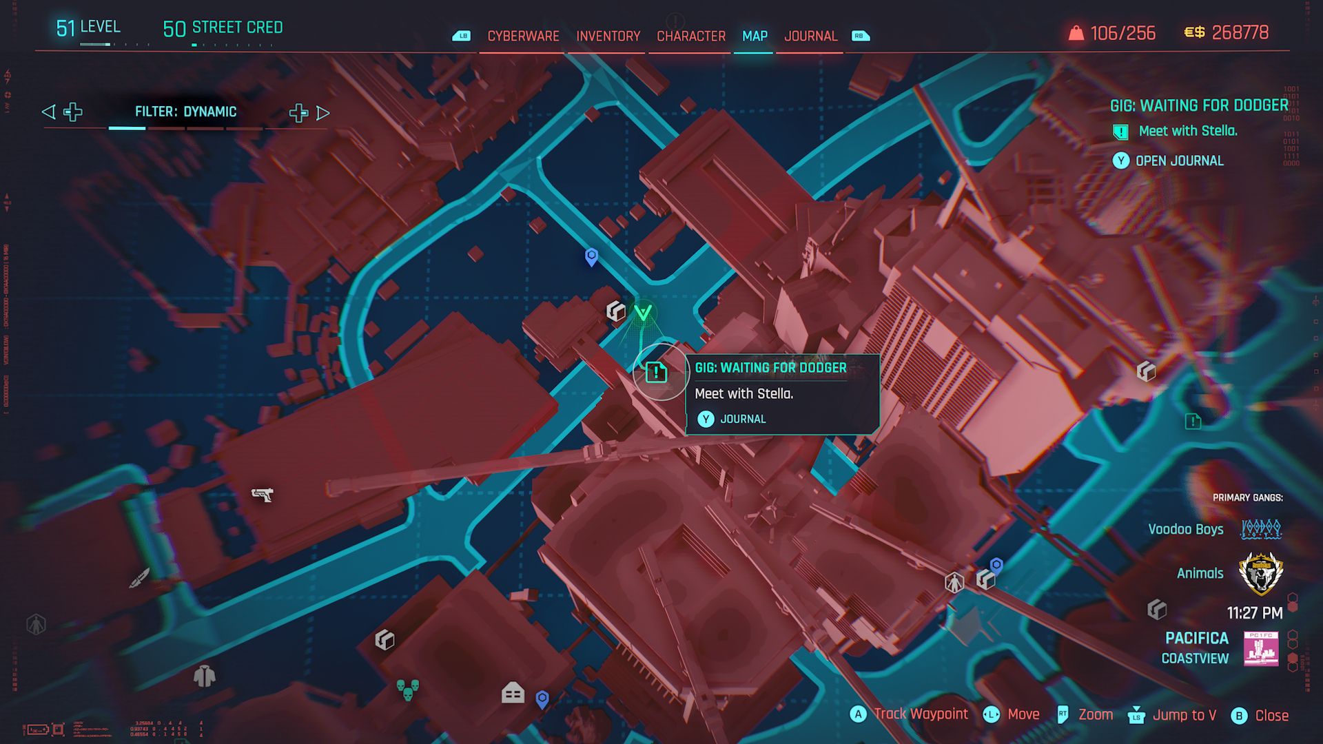Screen dimensions: 1323x744
Task: Click the Filter: Dynamic label
Action: [x=185, y=112]
